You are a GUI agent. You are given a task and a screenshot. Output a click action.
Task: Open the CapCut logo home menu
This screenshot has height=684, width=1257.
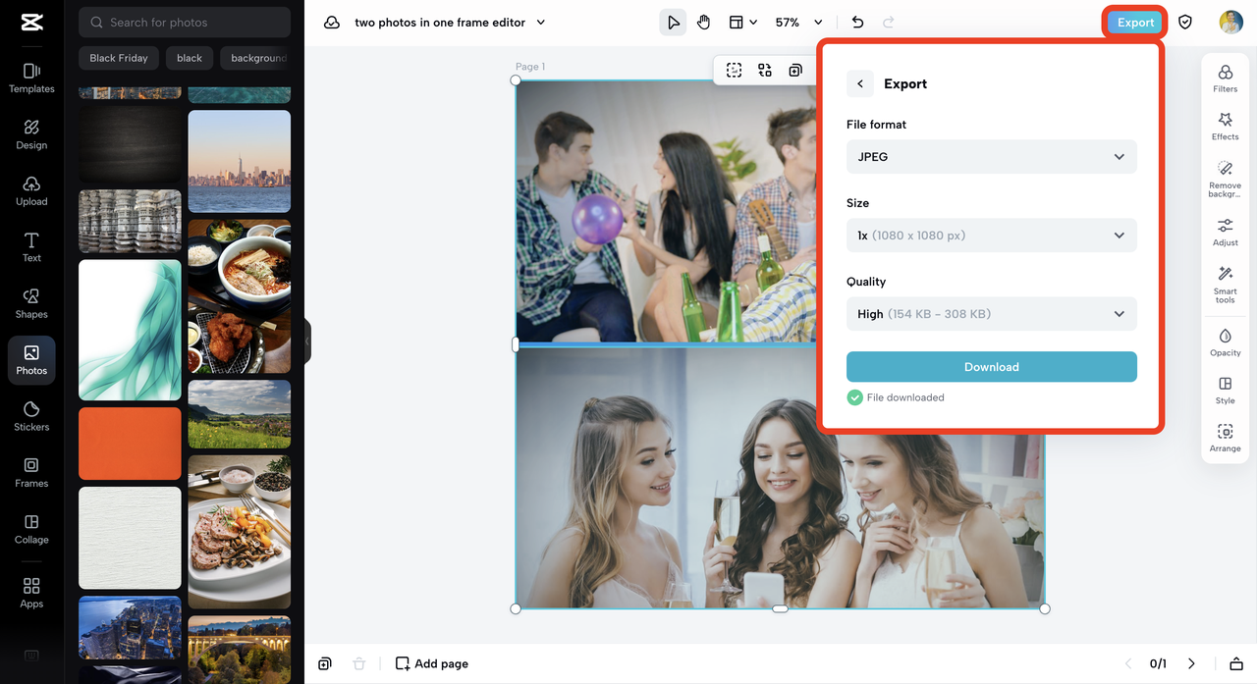(31, 23)
